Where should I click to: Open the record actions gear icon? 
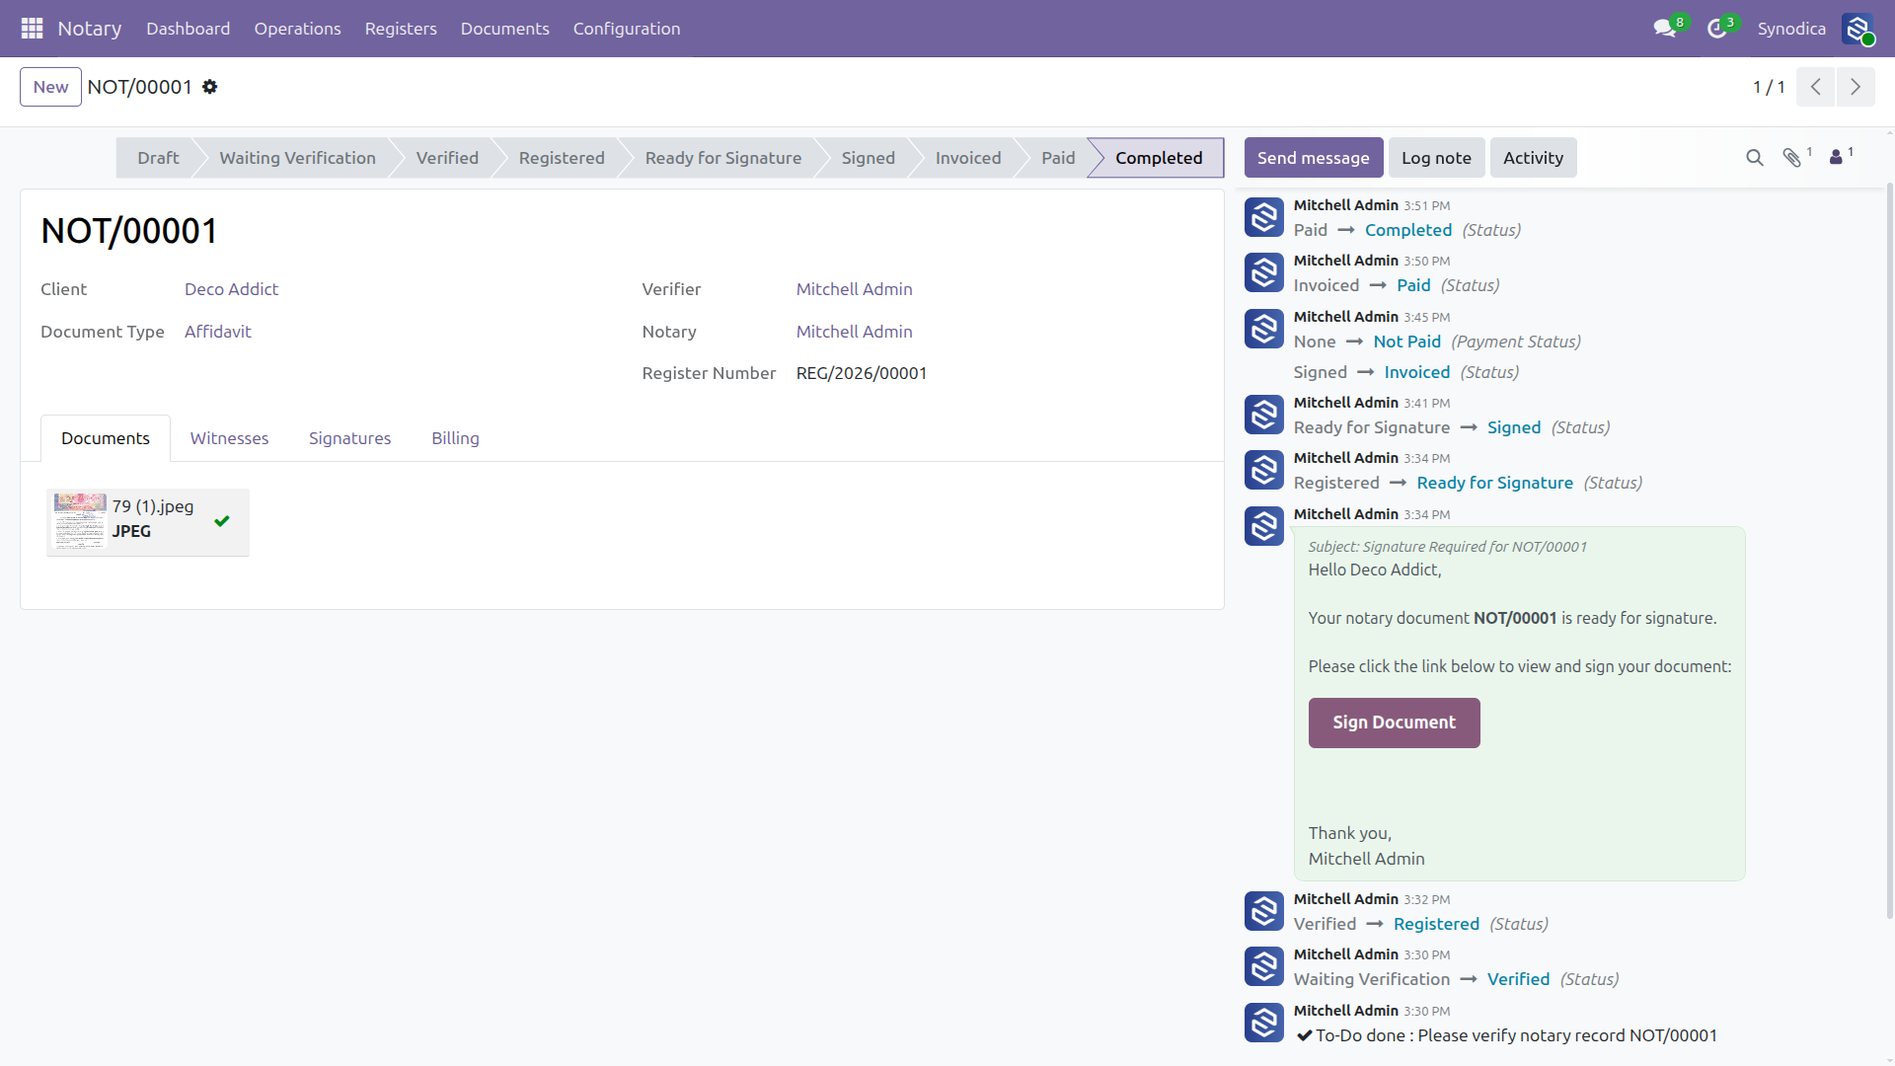pos(209,87)
